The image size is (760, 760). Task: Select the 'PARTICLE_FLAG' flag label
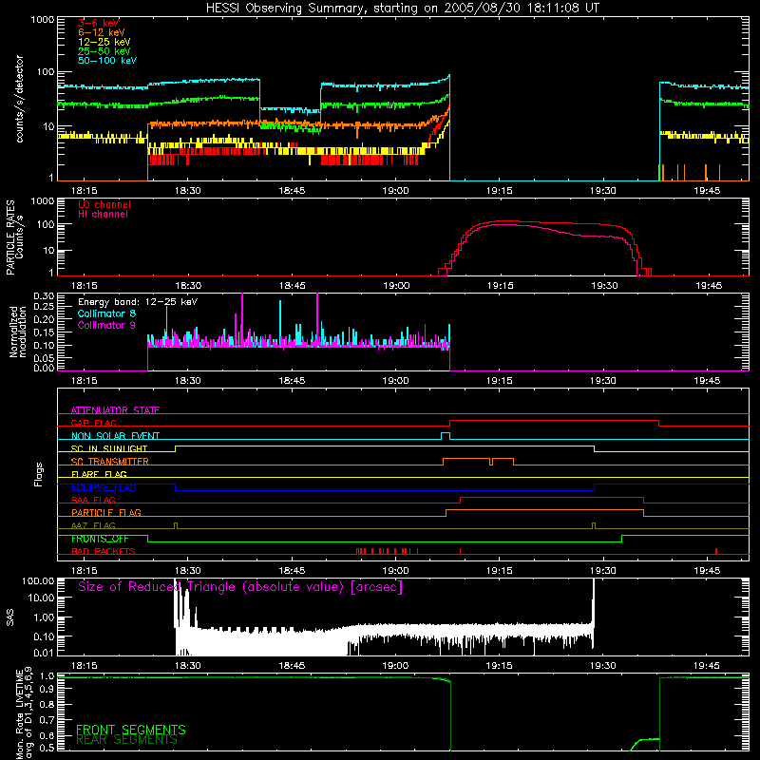(x=106, y=513)
